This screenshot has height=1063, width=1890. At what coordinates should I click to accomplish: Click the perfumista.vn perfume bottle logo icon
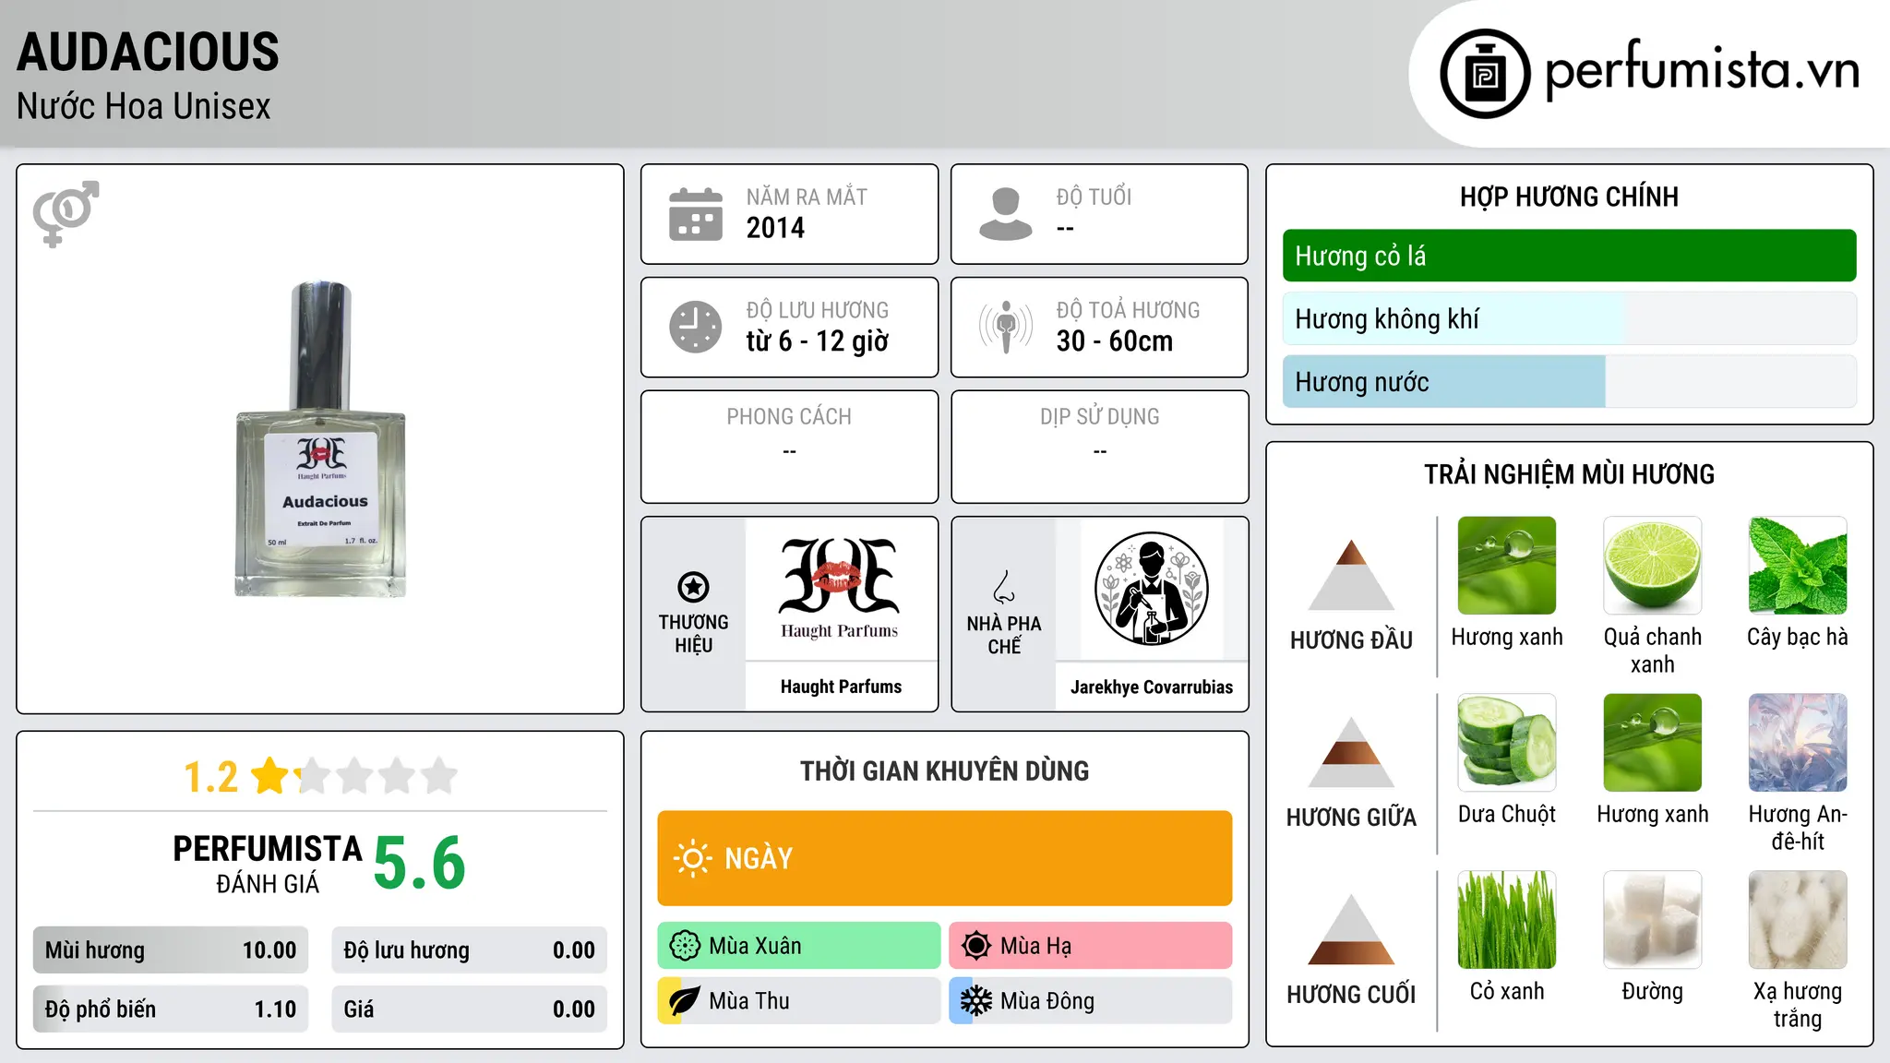click(x=1485, y=74)
